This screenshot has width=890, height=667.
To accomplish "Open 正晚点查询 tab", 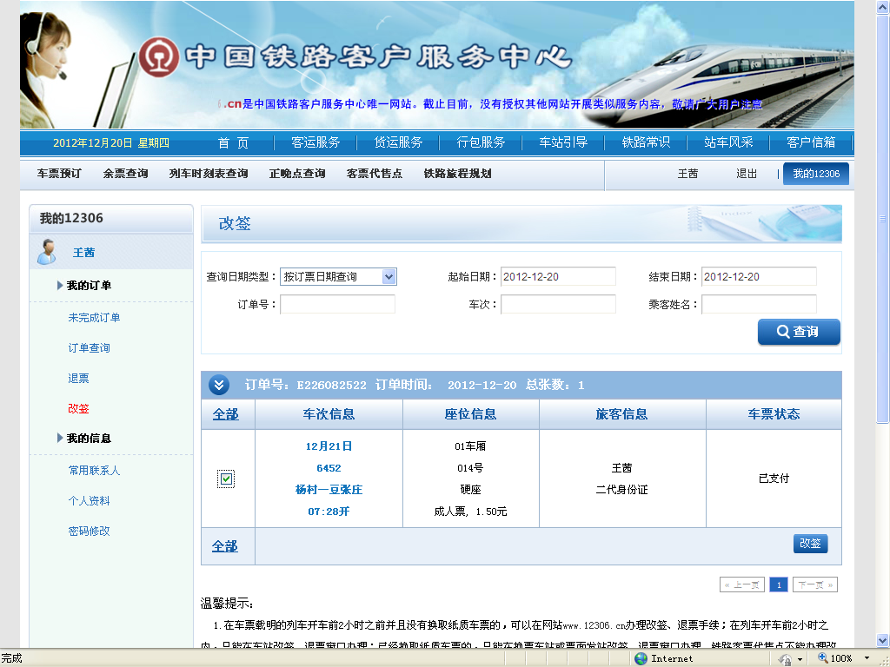I will pyautogui.click(x=297, y=174).
